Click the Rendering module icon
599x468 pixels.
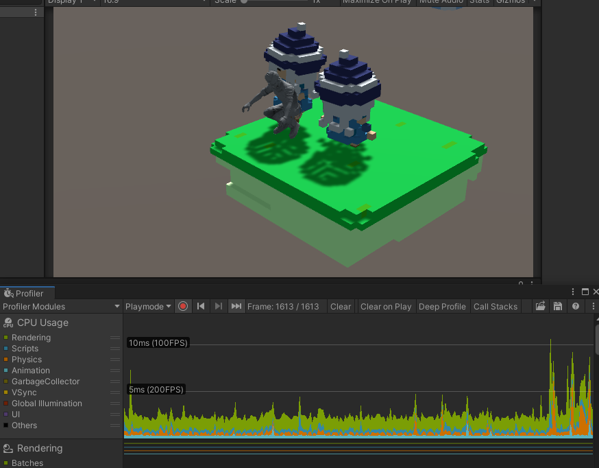pyautogui.click(x=8, y=448)
